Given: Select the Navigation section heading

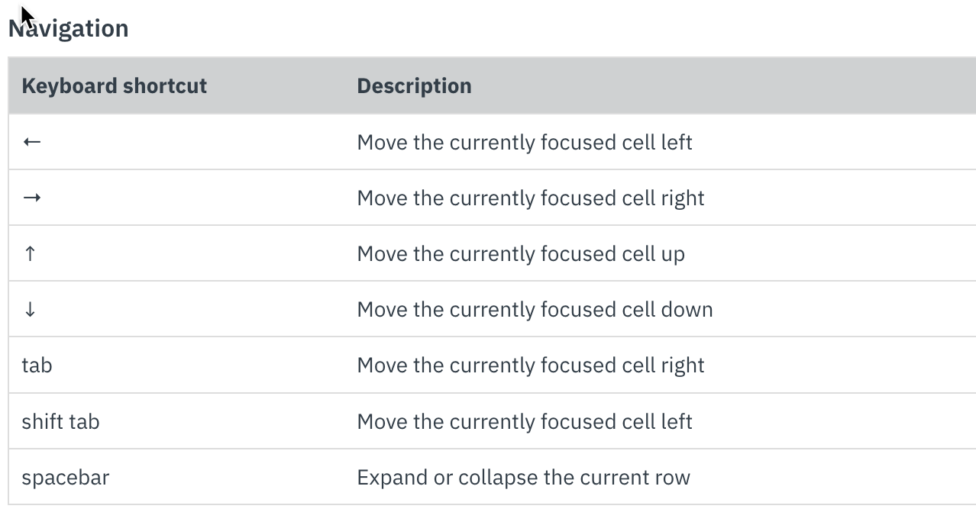Looking at the screenshot, I should (x=69, y=28).
